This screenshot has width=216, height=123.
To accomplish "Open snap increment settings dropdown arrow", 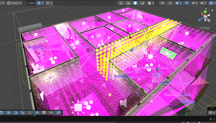I will click(52, 3).
